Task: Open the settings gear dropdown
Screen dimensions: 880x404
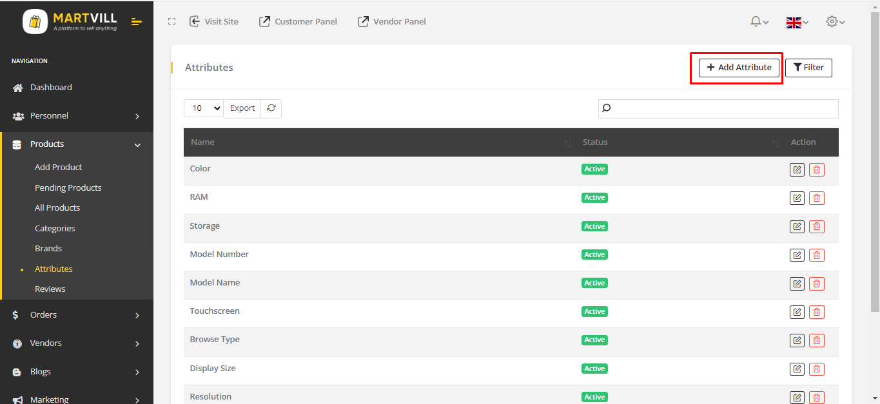Action: pyautogui.click(x=835, y=22)
